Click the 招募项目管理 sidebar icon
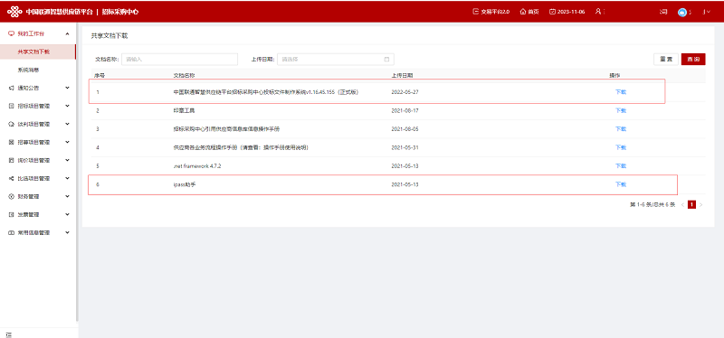 click(12, 142)
